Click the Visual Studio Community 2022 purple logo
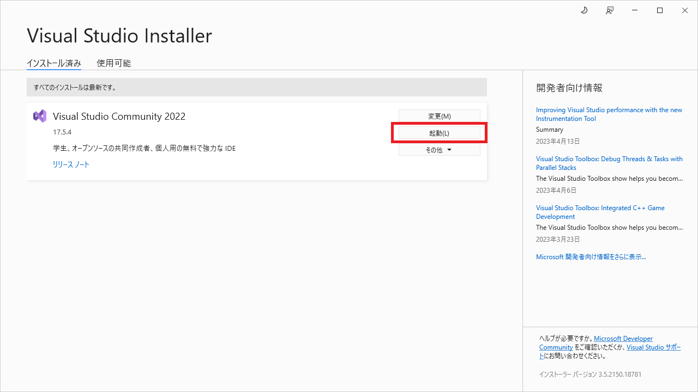Screen dimensions: 698x392 (40, 115)
